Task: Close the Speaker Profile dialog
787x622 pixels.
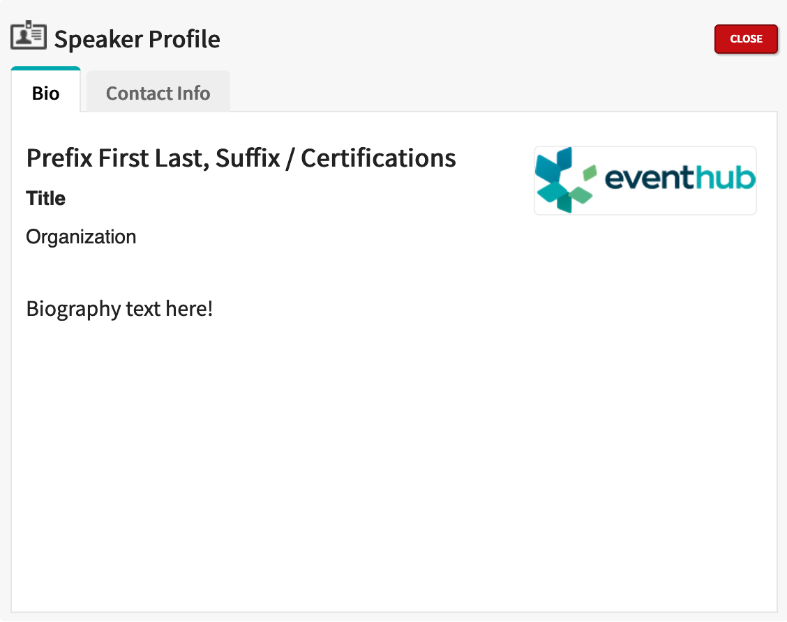Action: 746,38
